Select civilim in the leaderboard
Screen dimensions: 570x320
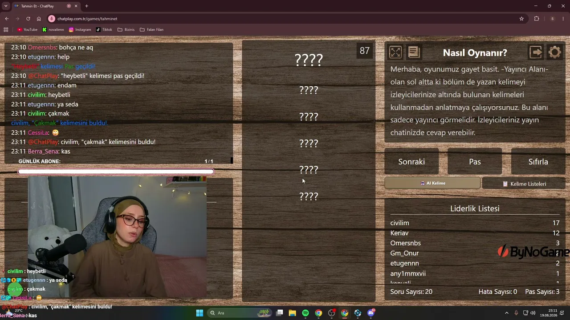[475, 223]
